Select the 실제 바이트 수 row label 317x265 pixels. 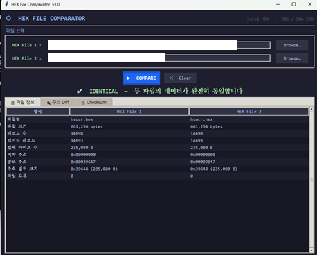[22, 148]
